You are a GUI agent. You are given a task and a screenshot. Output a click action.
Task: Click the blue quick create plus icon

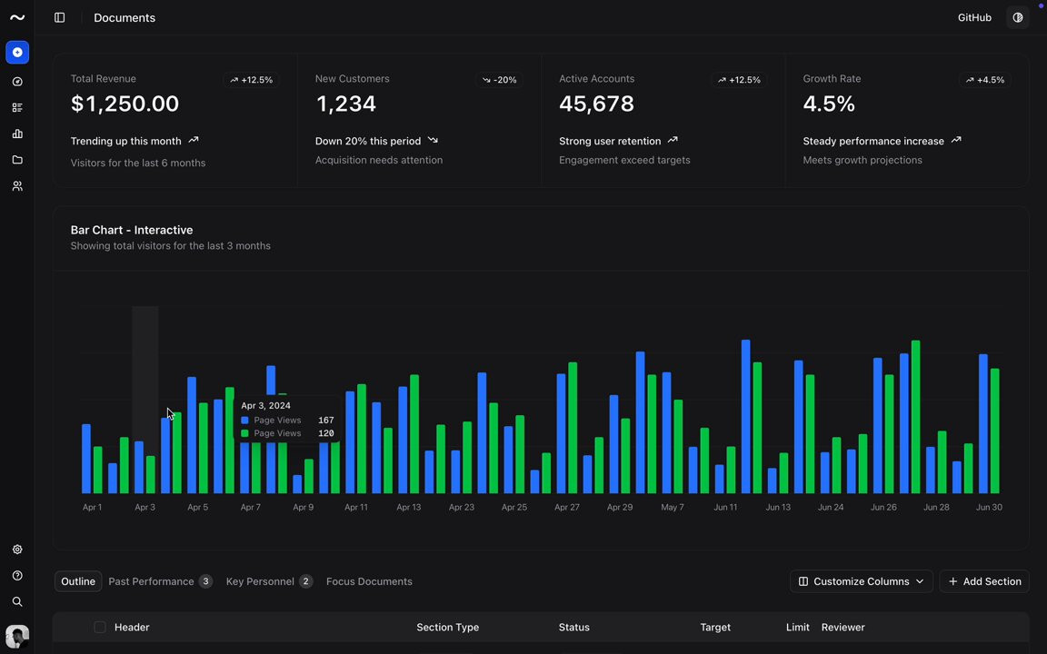pos(17,52)
